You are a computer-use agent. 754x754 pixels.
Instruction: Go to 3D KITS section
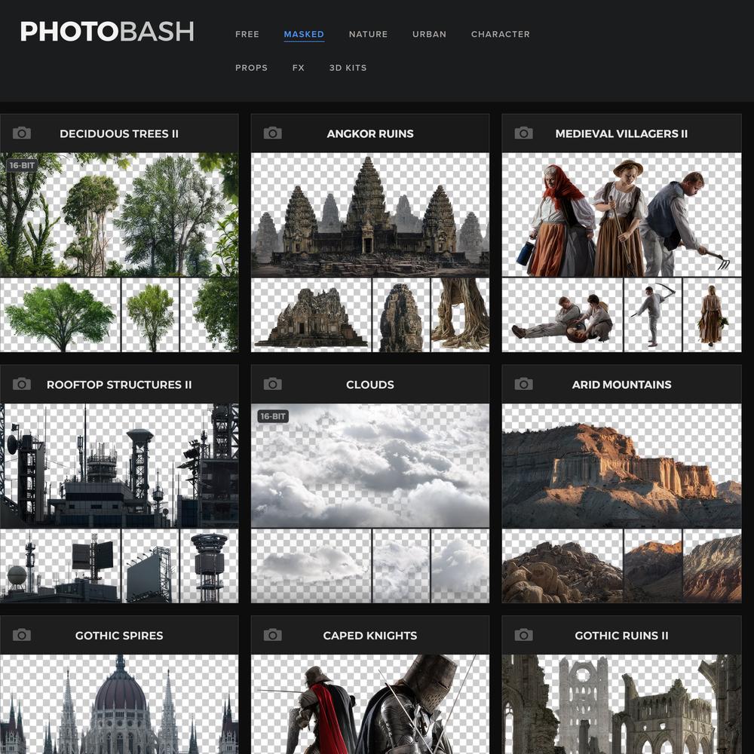point(348,68)
